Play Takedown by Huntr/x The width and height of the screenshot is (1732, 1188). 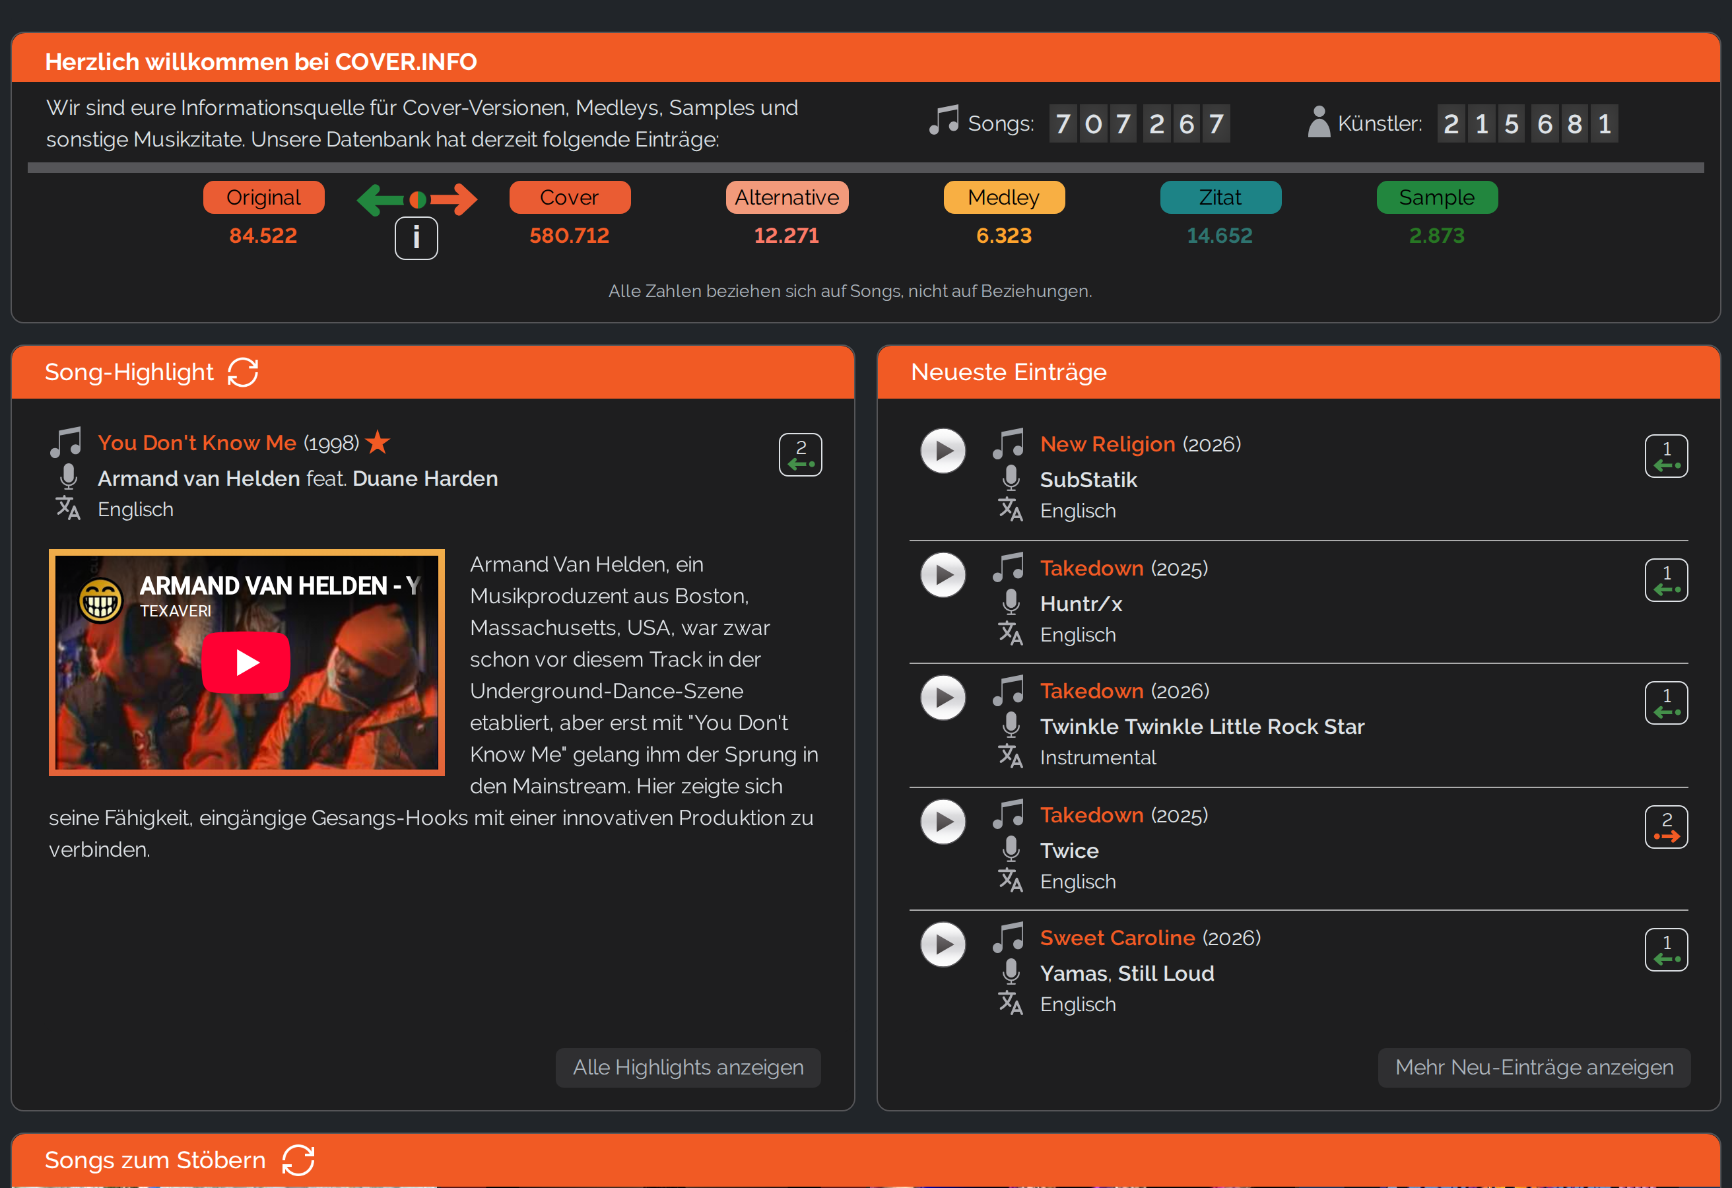[943, 575]
